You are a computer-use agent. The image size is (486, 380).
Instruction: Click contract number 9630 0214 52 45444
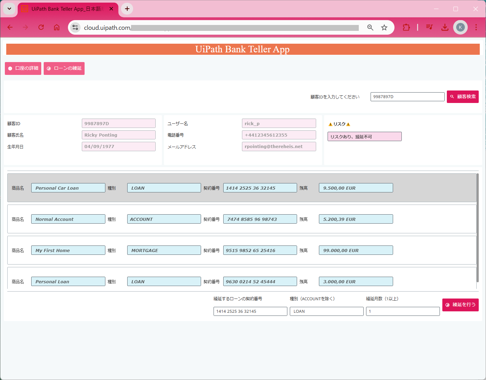point(260,282)
